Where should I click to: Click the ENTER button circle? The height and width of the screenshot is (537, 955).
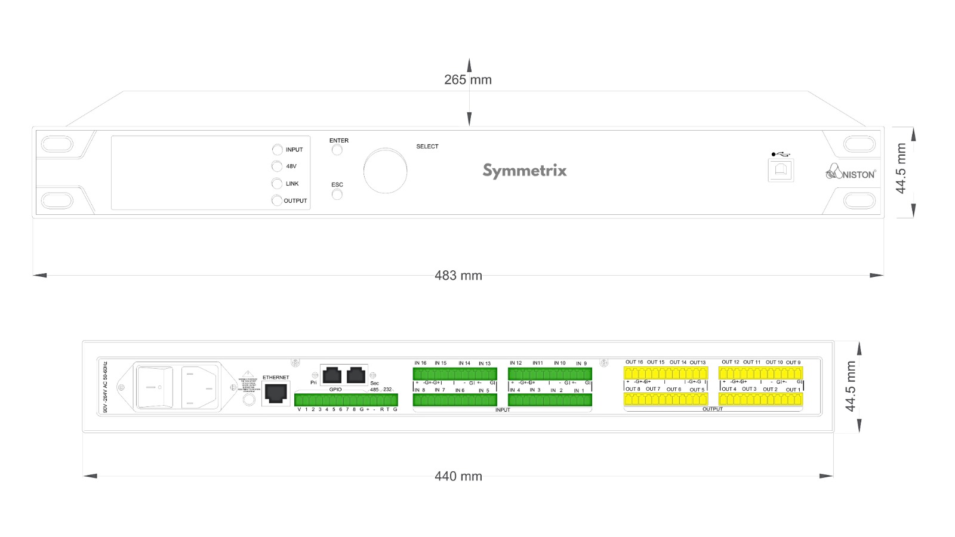[337, 150]
